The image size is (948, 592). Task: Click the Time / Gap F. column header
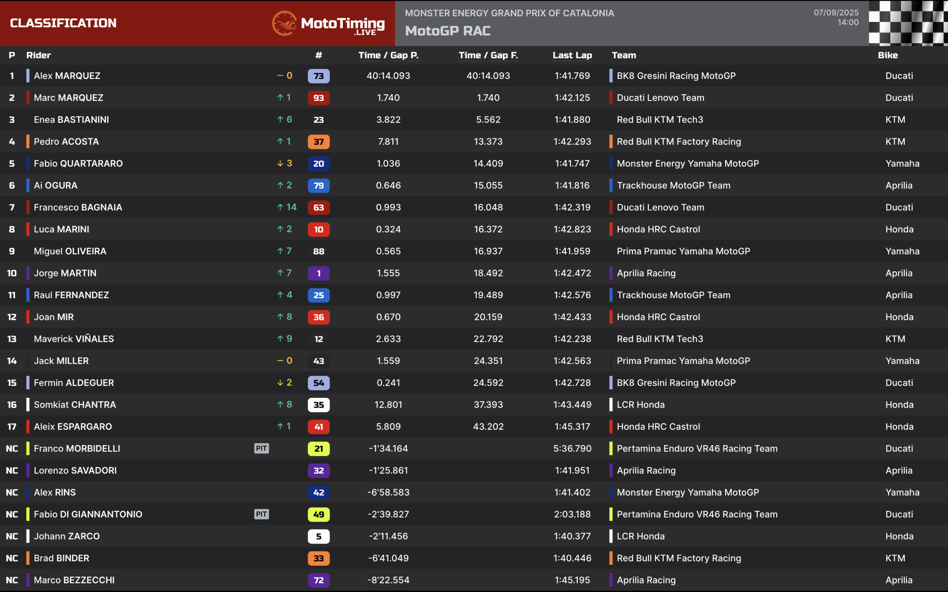pyautogui.click(x=488, y=55)
